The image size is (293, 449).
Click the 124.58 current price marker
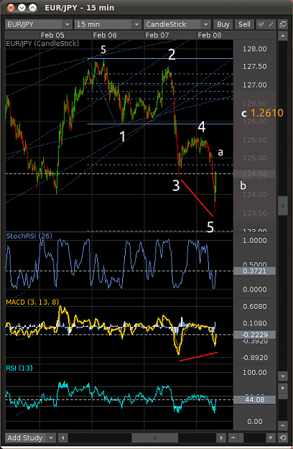coord(255,174)
